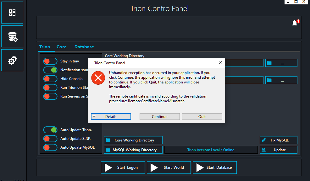Image resolution: width=310 pixels, height=181 pixels.
Task: Click folder icon on Core Working Directory button
Action: 108,140
